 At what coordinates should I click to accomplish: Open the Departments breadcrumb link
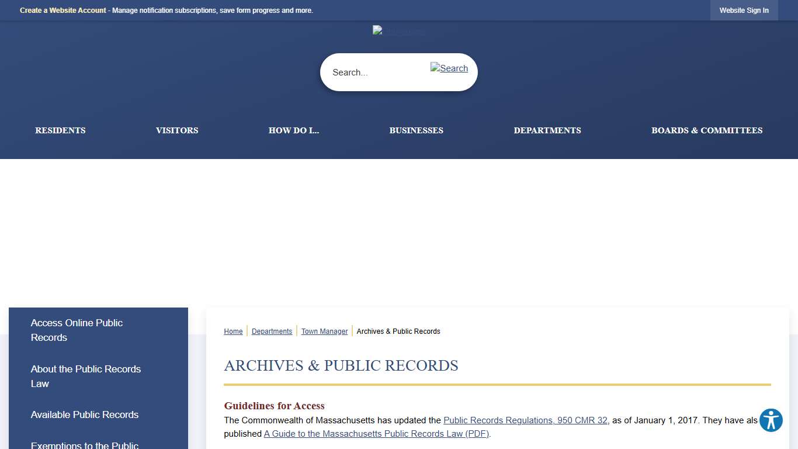[x=272, y=331]
